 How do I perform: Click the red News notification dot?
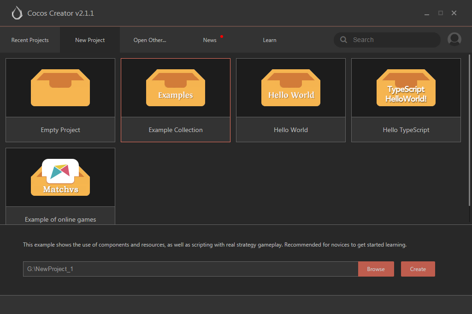pyautogui.click(x=222, y=36)
